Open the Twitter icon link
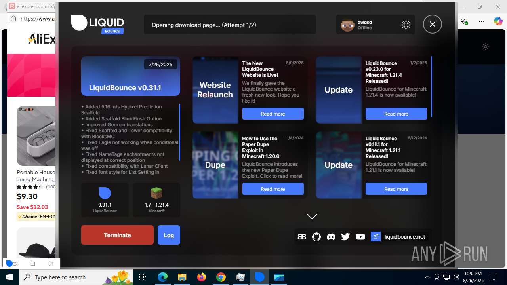 [x=346, y=237]
